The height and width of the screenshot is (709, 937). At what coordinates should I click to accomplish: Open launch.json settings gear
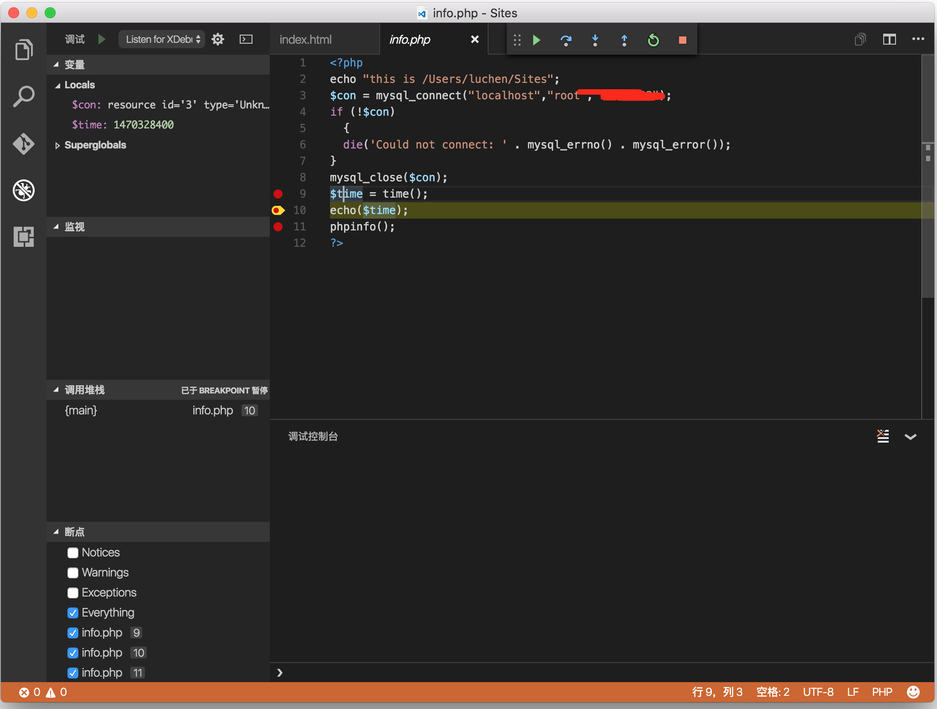[218, 39]
